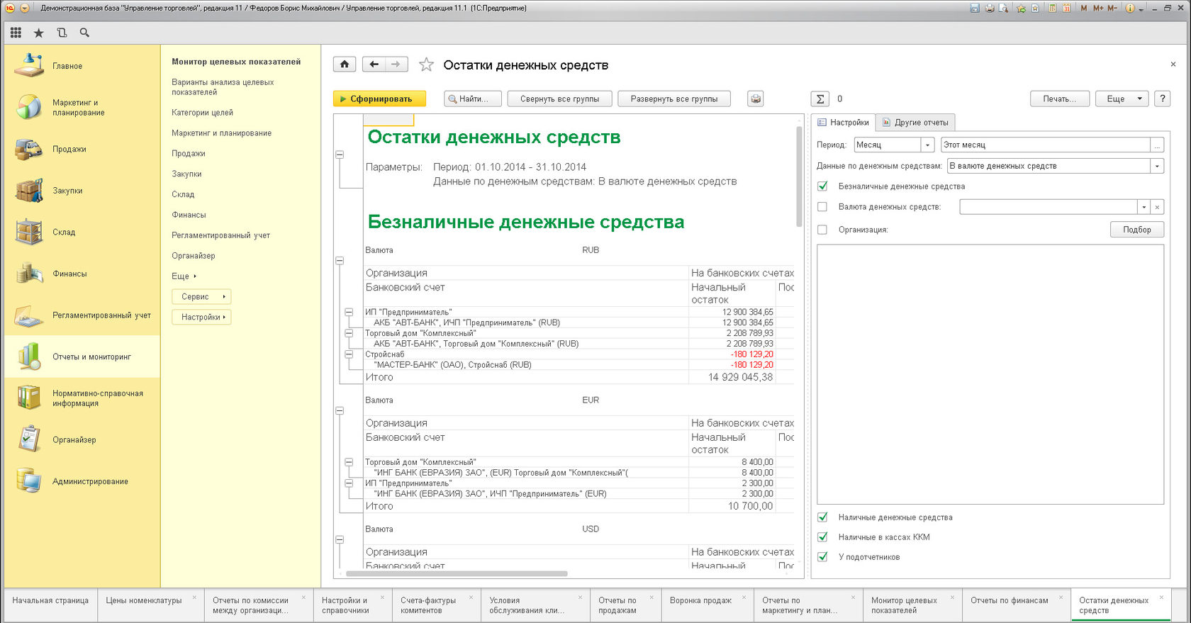Collapse the EUR currency group
The image size is (1191, 623).
[x=340, y=411]
